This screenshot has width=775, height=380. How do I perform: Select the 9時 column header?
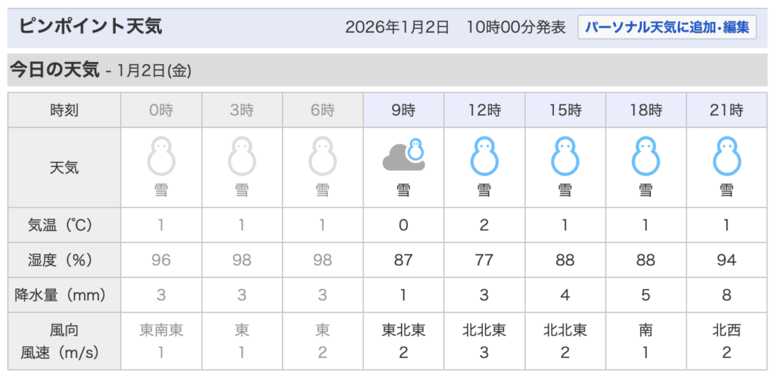403,111
